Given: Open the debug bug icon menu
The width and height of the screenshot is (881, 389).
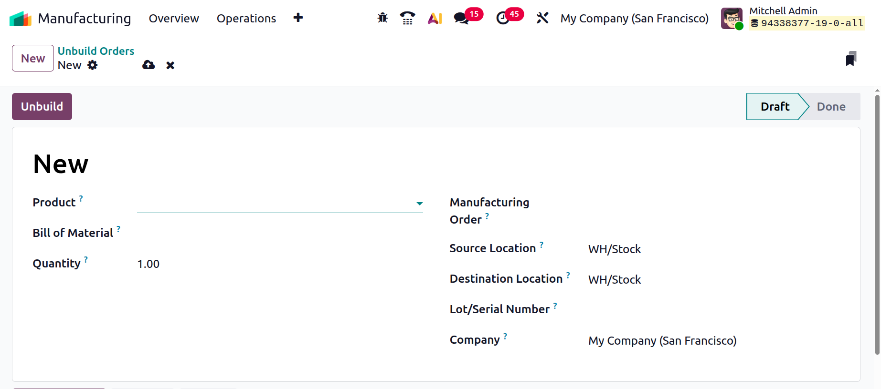Looking at the screenshot, I should [382, 18].
